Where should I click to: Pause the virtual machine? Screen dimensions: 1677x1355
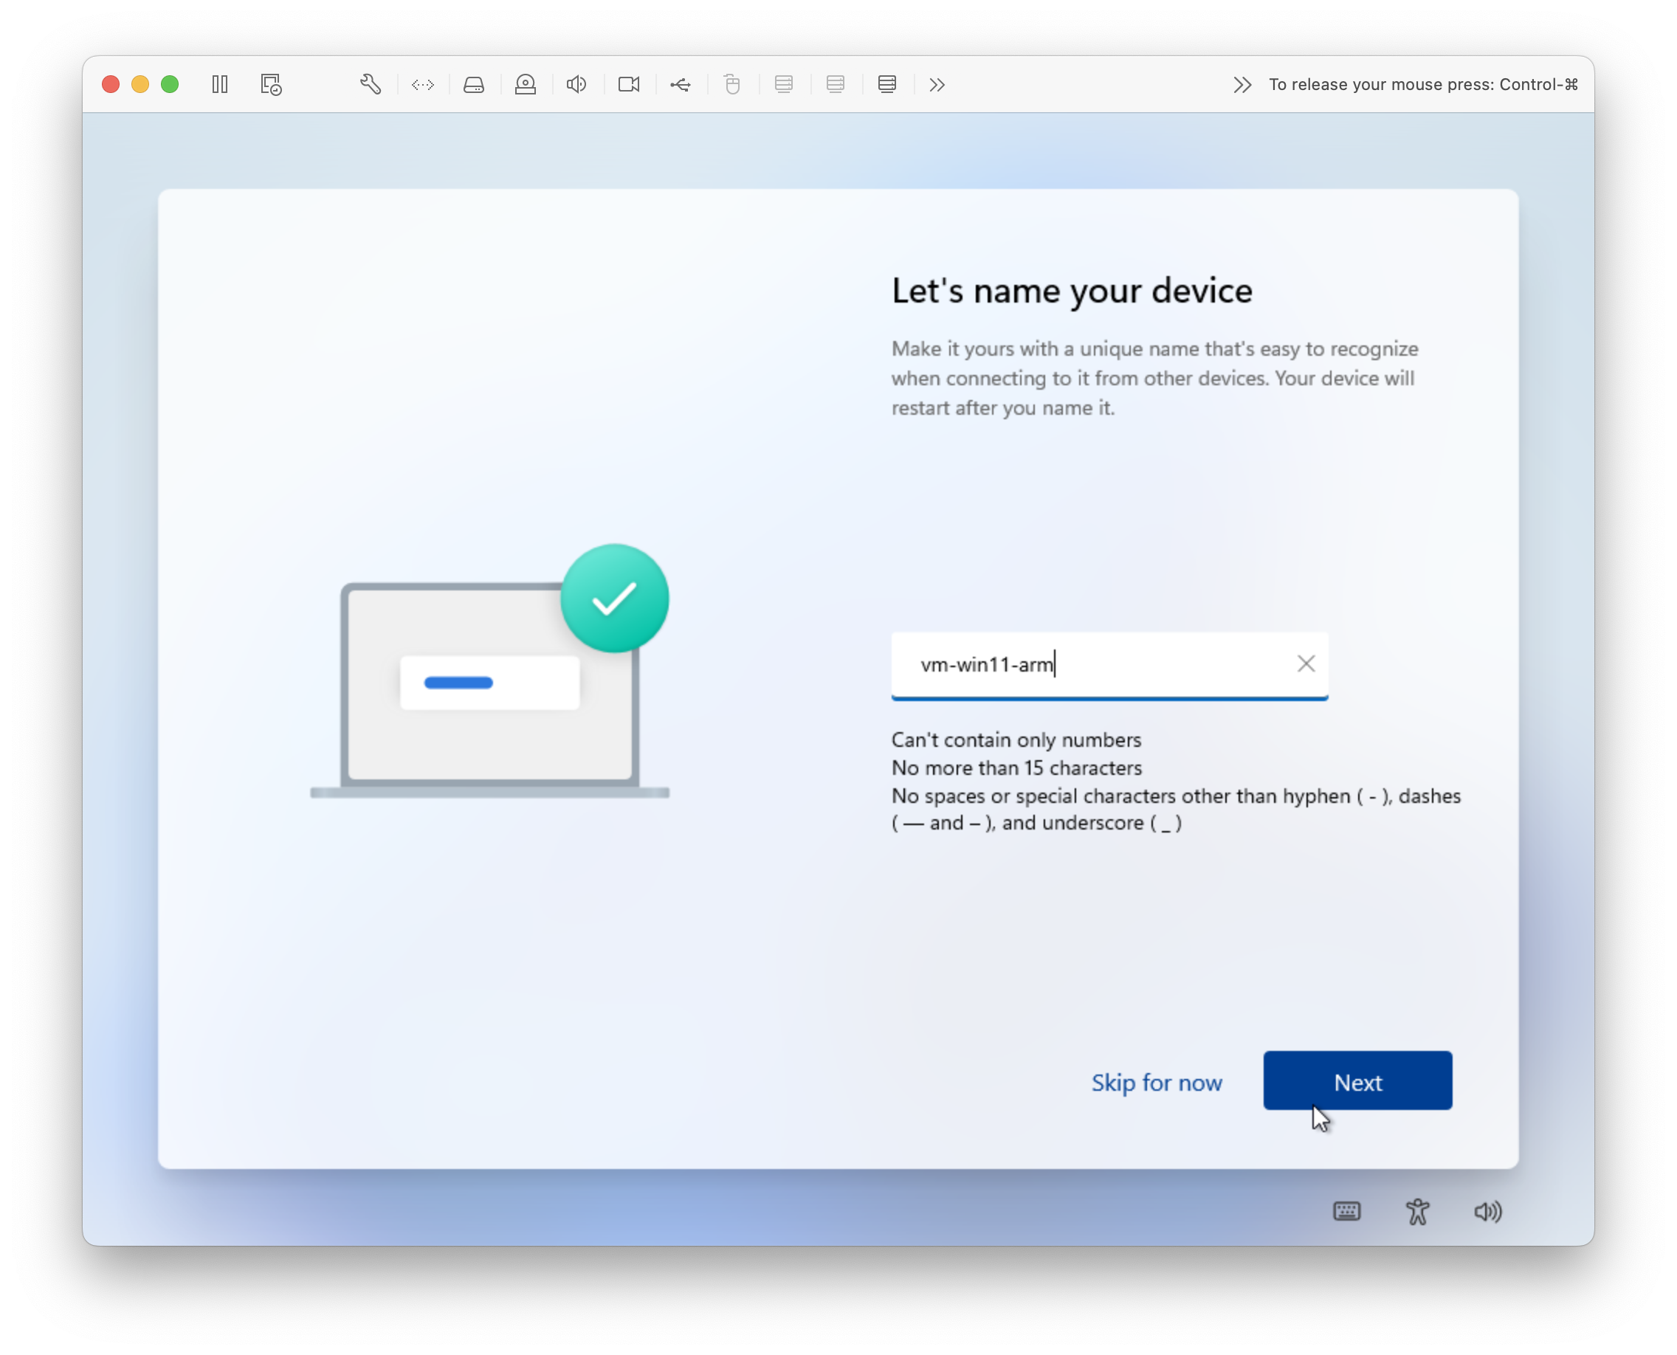(x=219, y=84)
